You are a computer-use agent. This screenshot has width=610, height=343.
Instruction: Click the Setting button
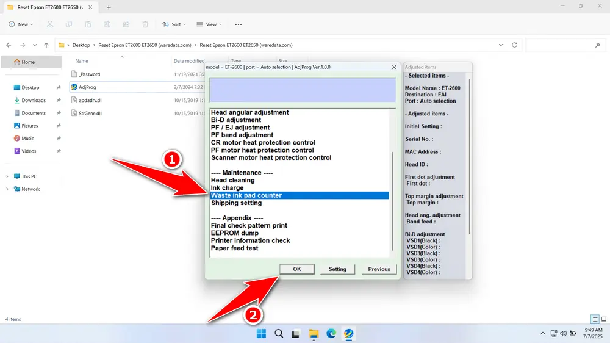pos(337,269)
